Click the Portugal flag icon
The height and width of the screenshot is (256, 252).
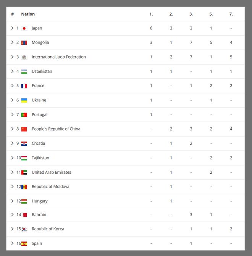pyautogui.click(x=24, y=115)
